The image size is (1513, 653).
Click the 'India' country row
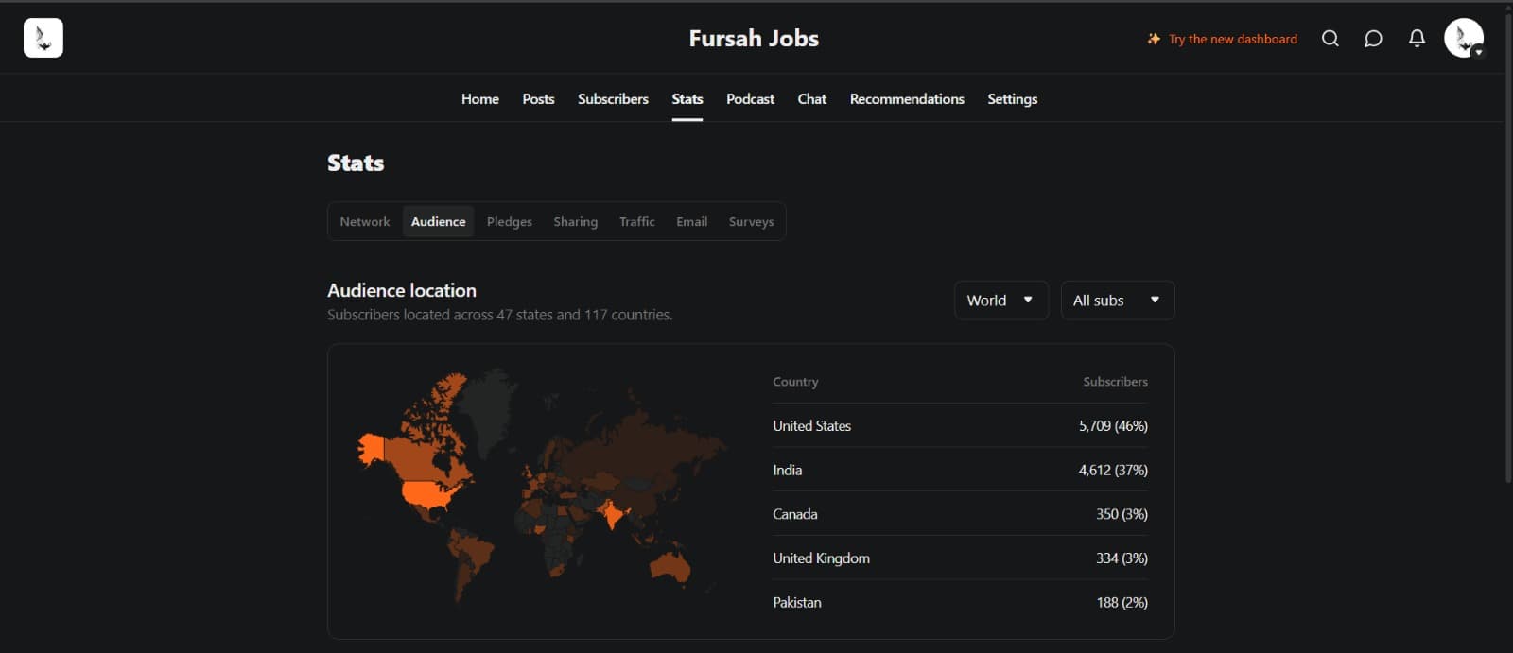click(960, 470)
